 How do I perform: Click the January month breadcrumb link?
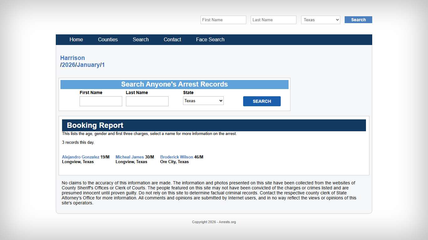point(88,65)
